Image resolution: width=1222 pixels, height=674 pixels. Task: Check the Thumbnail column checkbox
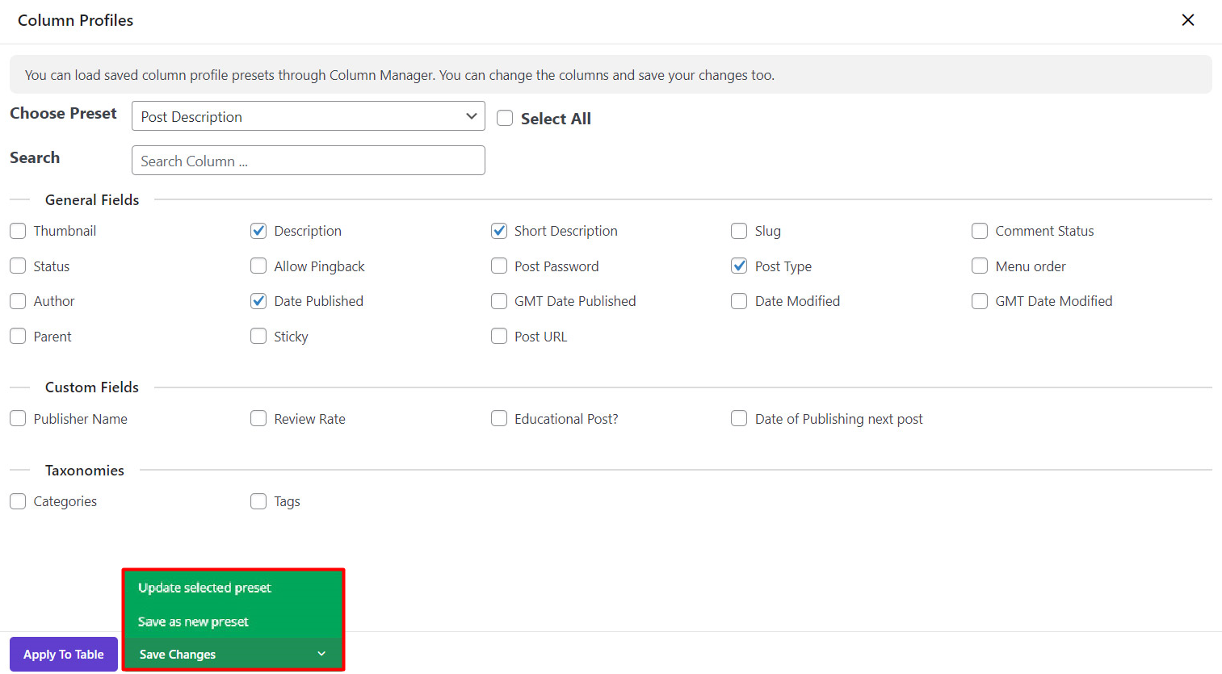[18, 231]
